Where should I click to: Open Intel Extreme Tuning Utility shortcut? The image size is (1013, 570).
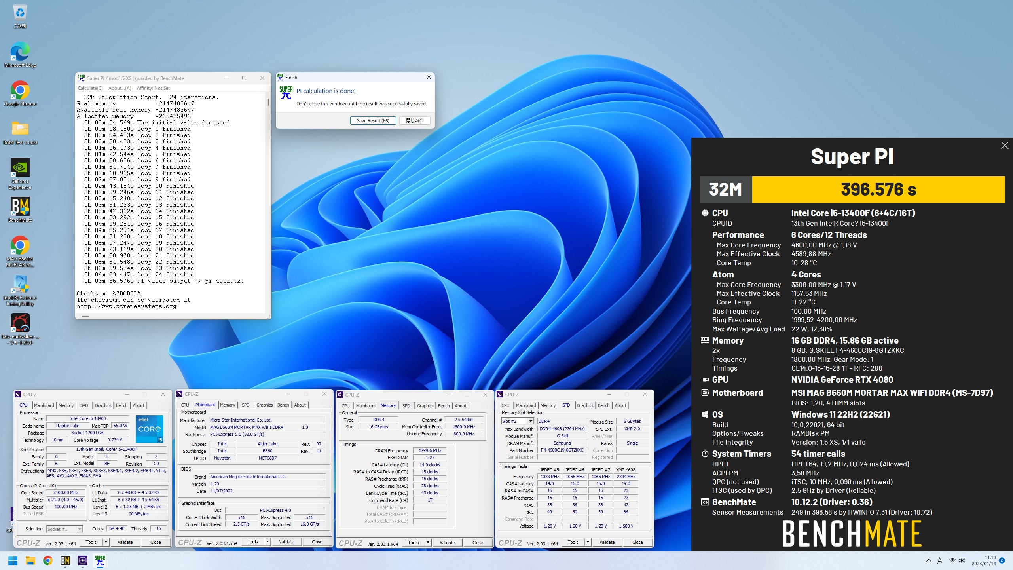click(x=20, y=290)
